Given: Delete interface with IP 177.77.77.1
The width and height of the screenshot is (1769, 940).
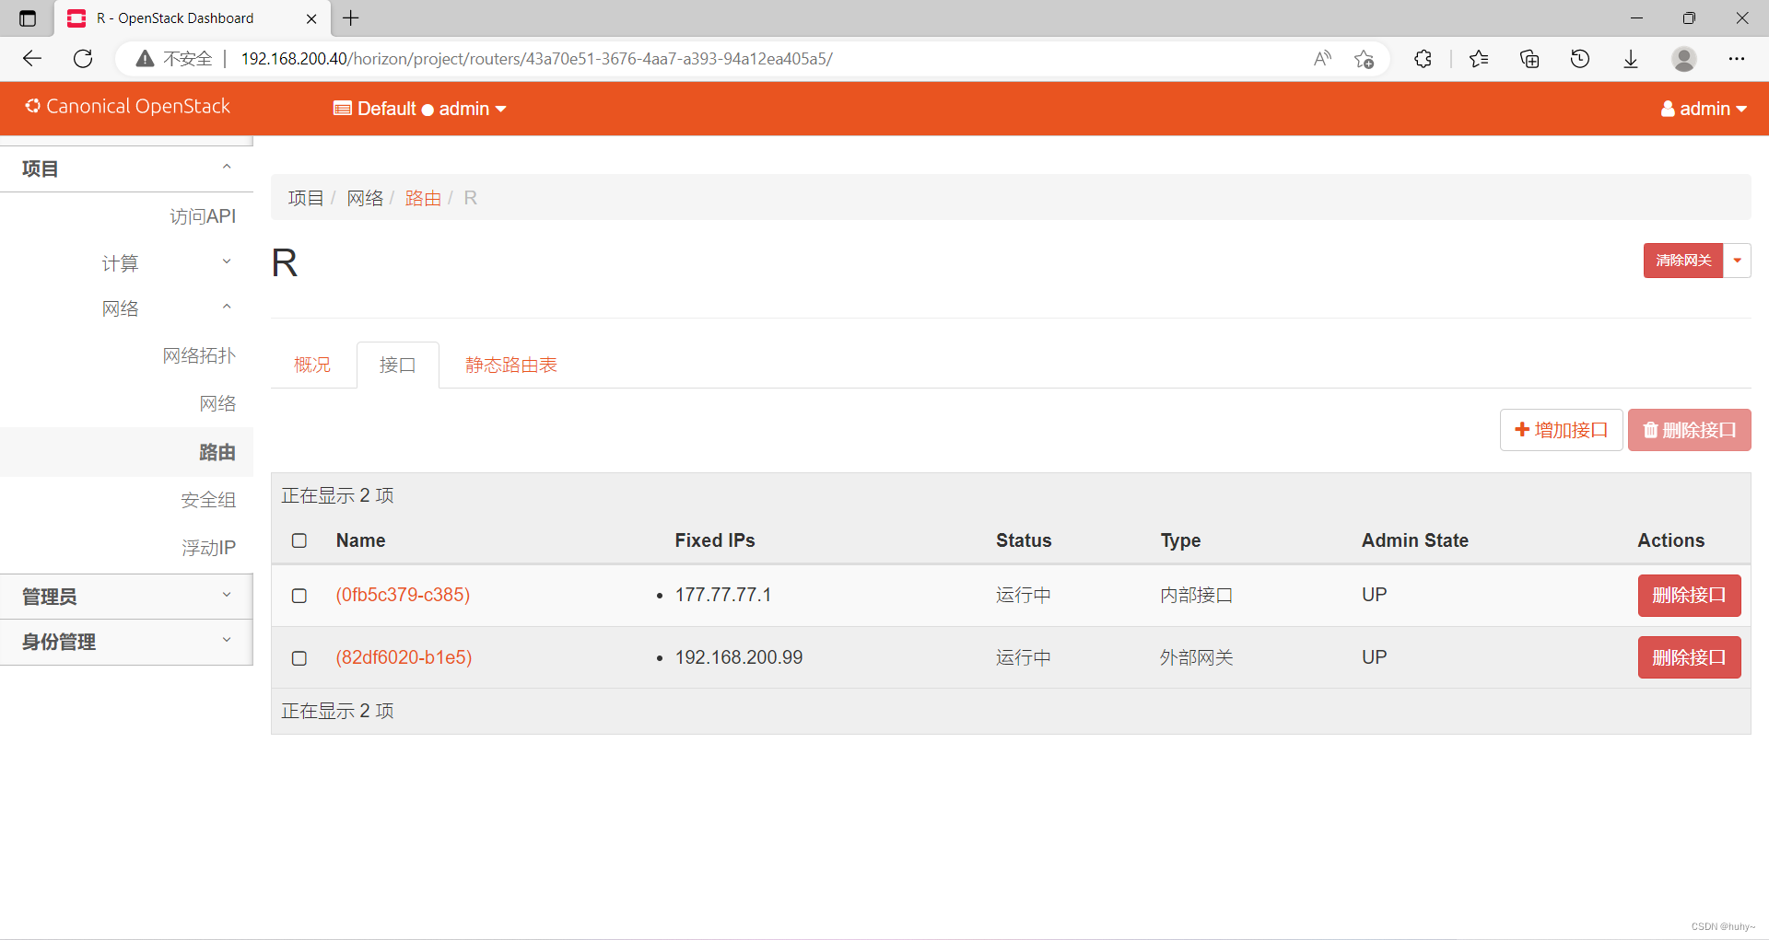Looking at the screenshot, I should tap(1689, 596).
